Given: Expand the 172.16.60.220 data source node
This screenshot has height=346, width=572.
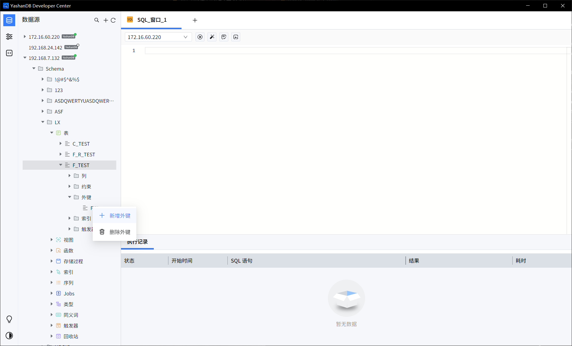Looking at the screenshot, I should tap(25, 37).
